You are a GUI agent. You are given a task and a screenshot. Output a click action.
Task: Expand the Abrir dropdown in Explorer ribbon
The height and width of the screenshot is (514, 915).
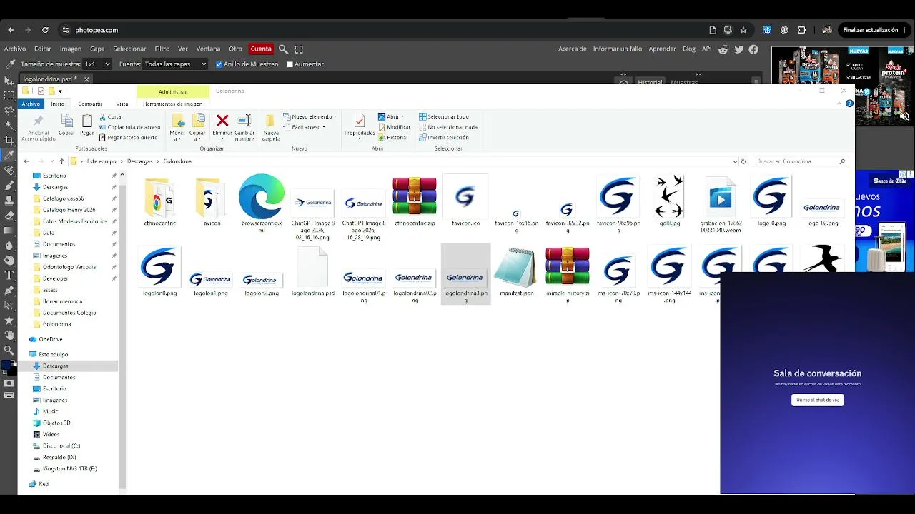(x=391, y=116)
